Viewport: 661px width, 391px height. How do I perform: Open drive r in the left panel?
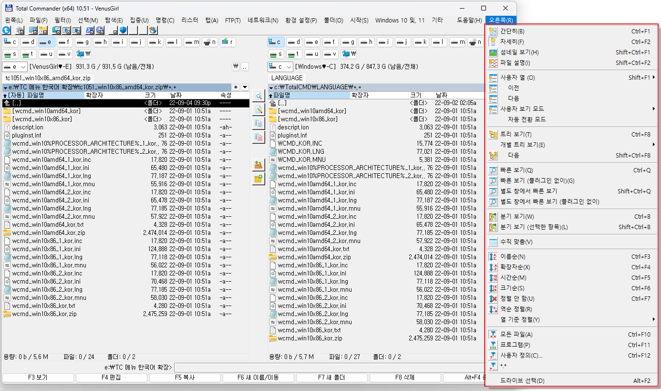[x=227, y=42]
